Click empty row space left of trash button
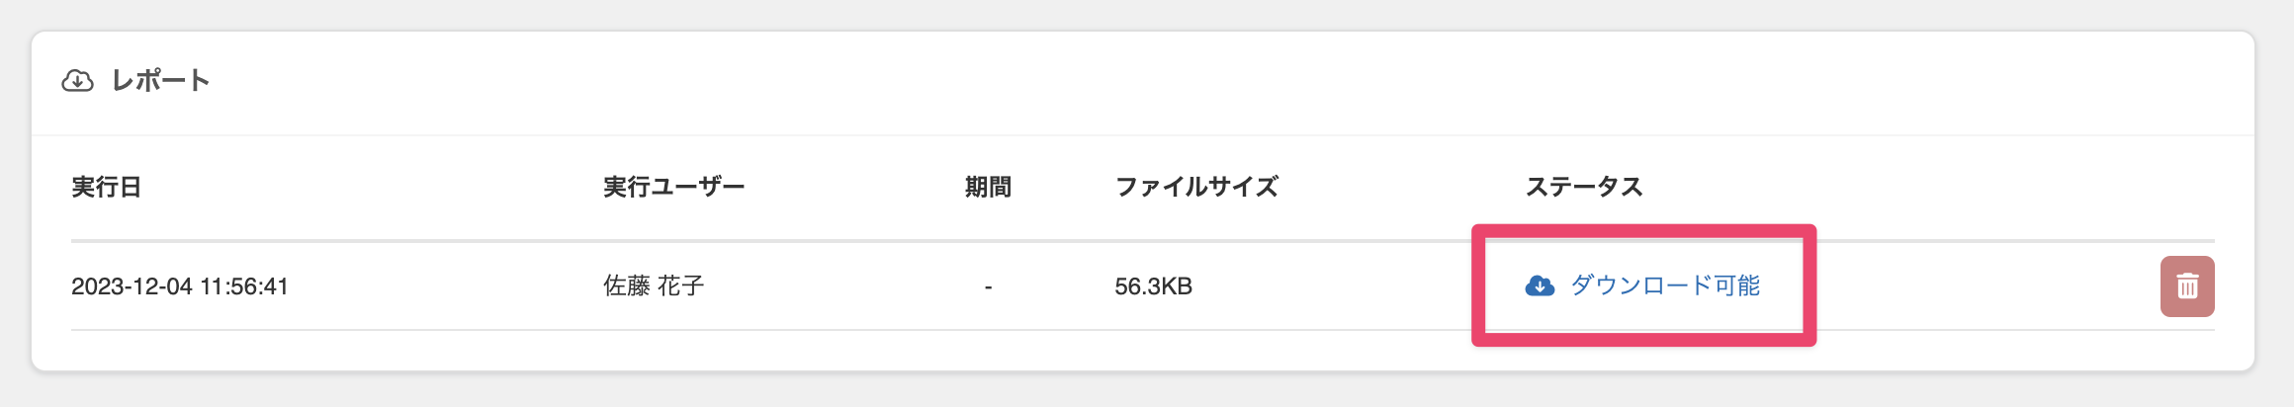 [1987, 286]
